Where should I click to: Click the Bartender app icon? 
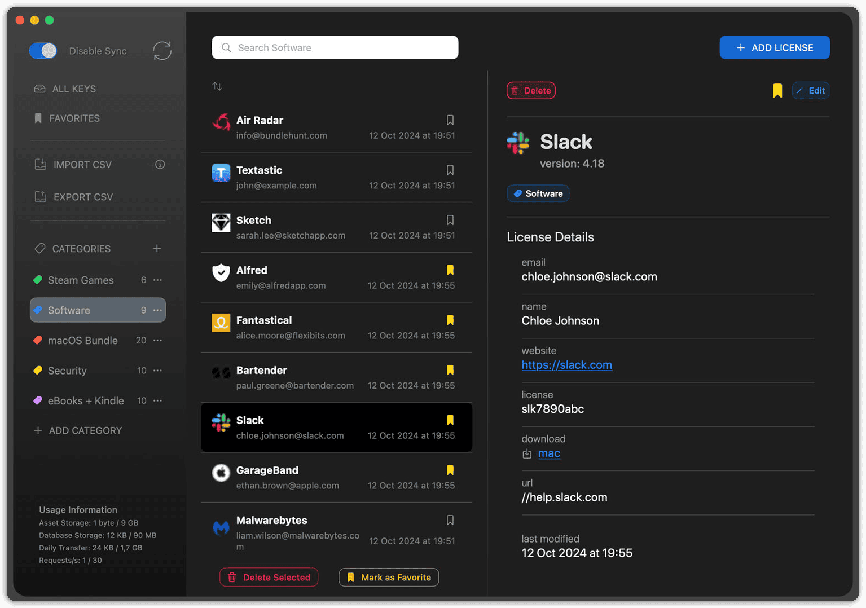pyautogui.click(x=221, y=373)
